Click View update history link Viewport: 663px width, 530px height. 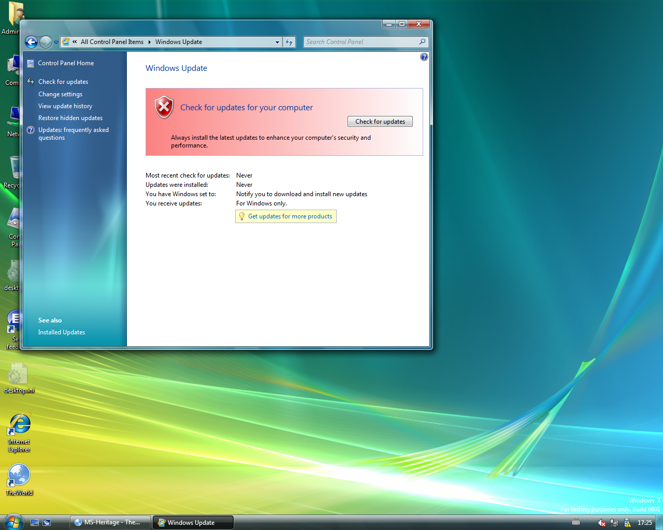[x=65, y=106]
